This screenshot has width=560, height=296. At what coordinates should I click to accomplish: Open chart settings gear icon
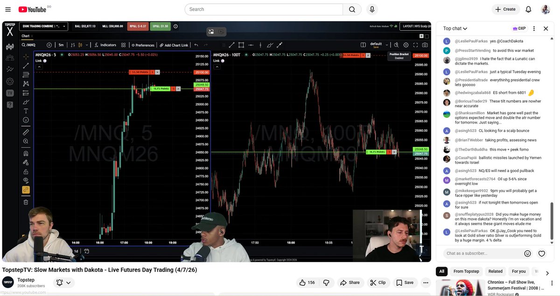pyautogui.click(x=406, y=45)
